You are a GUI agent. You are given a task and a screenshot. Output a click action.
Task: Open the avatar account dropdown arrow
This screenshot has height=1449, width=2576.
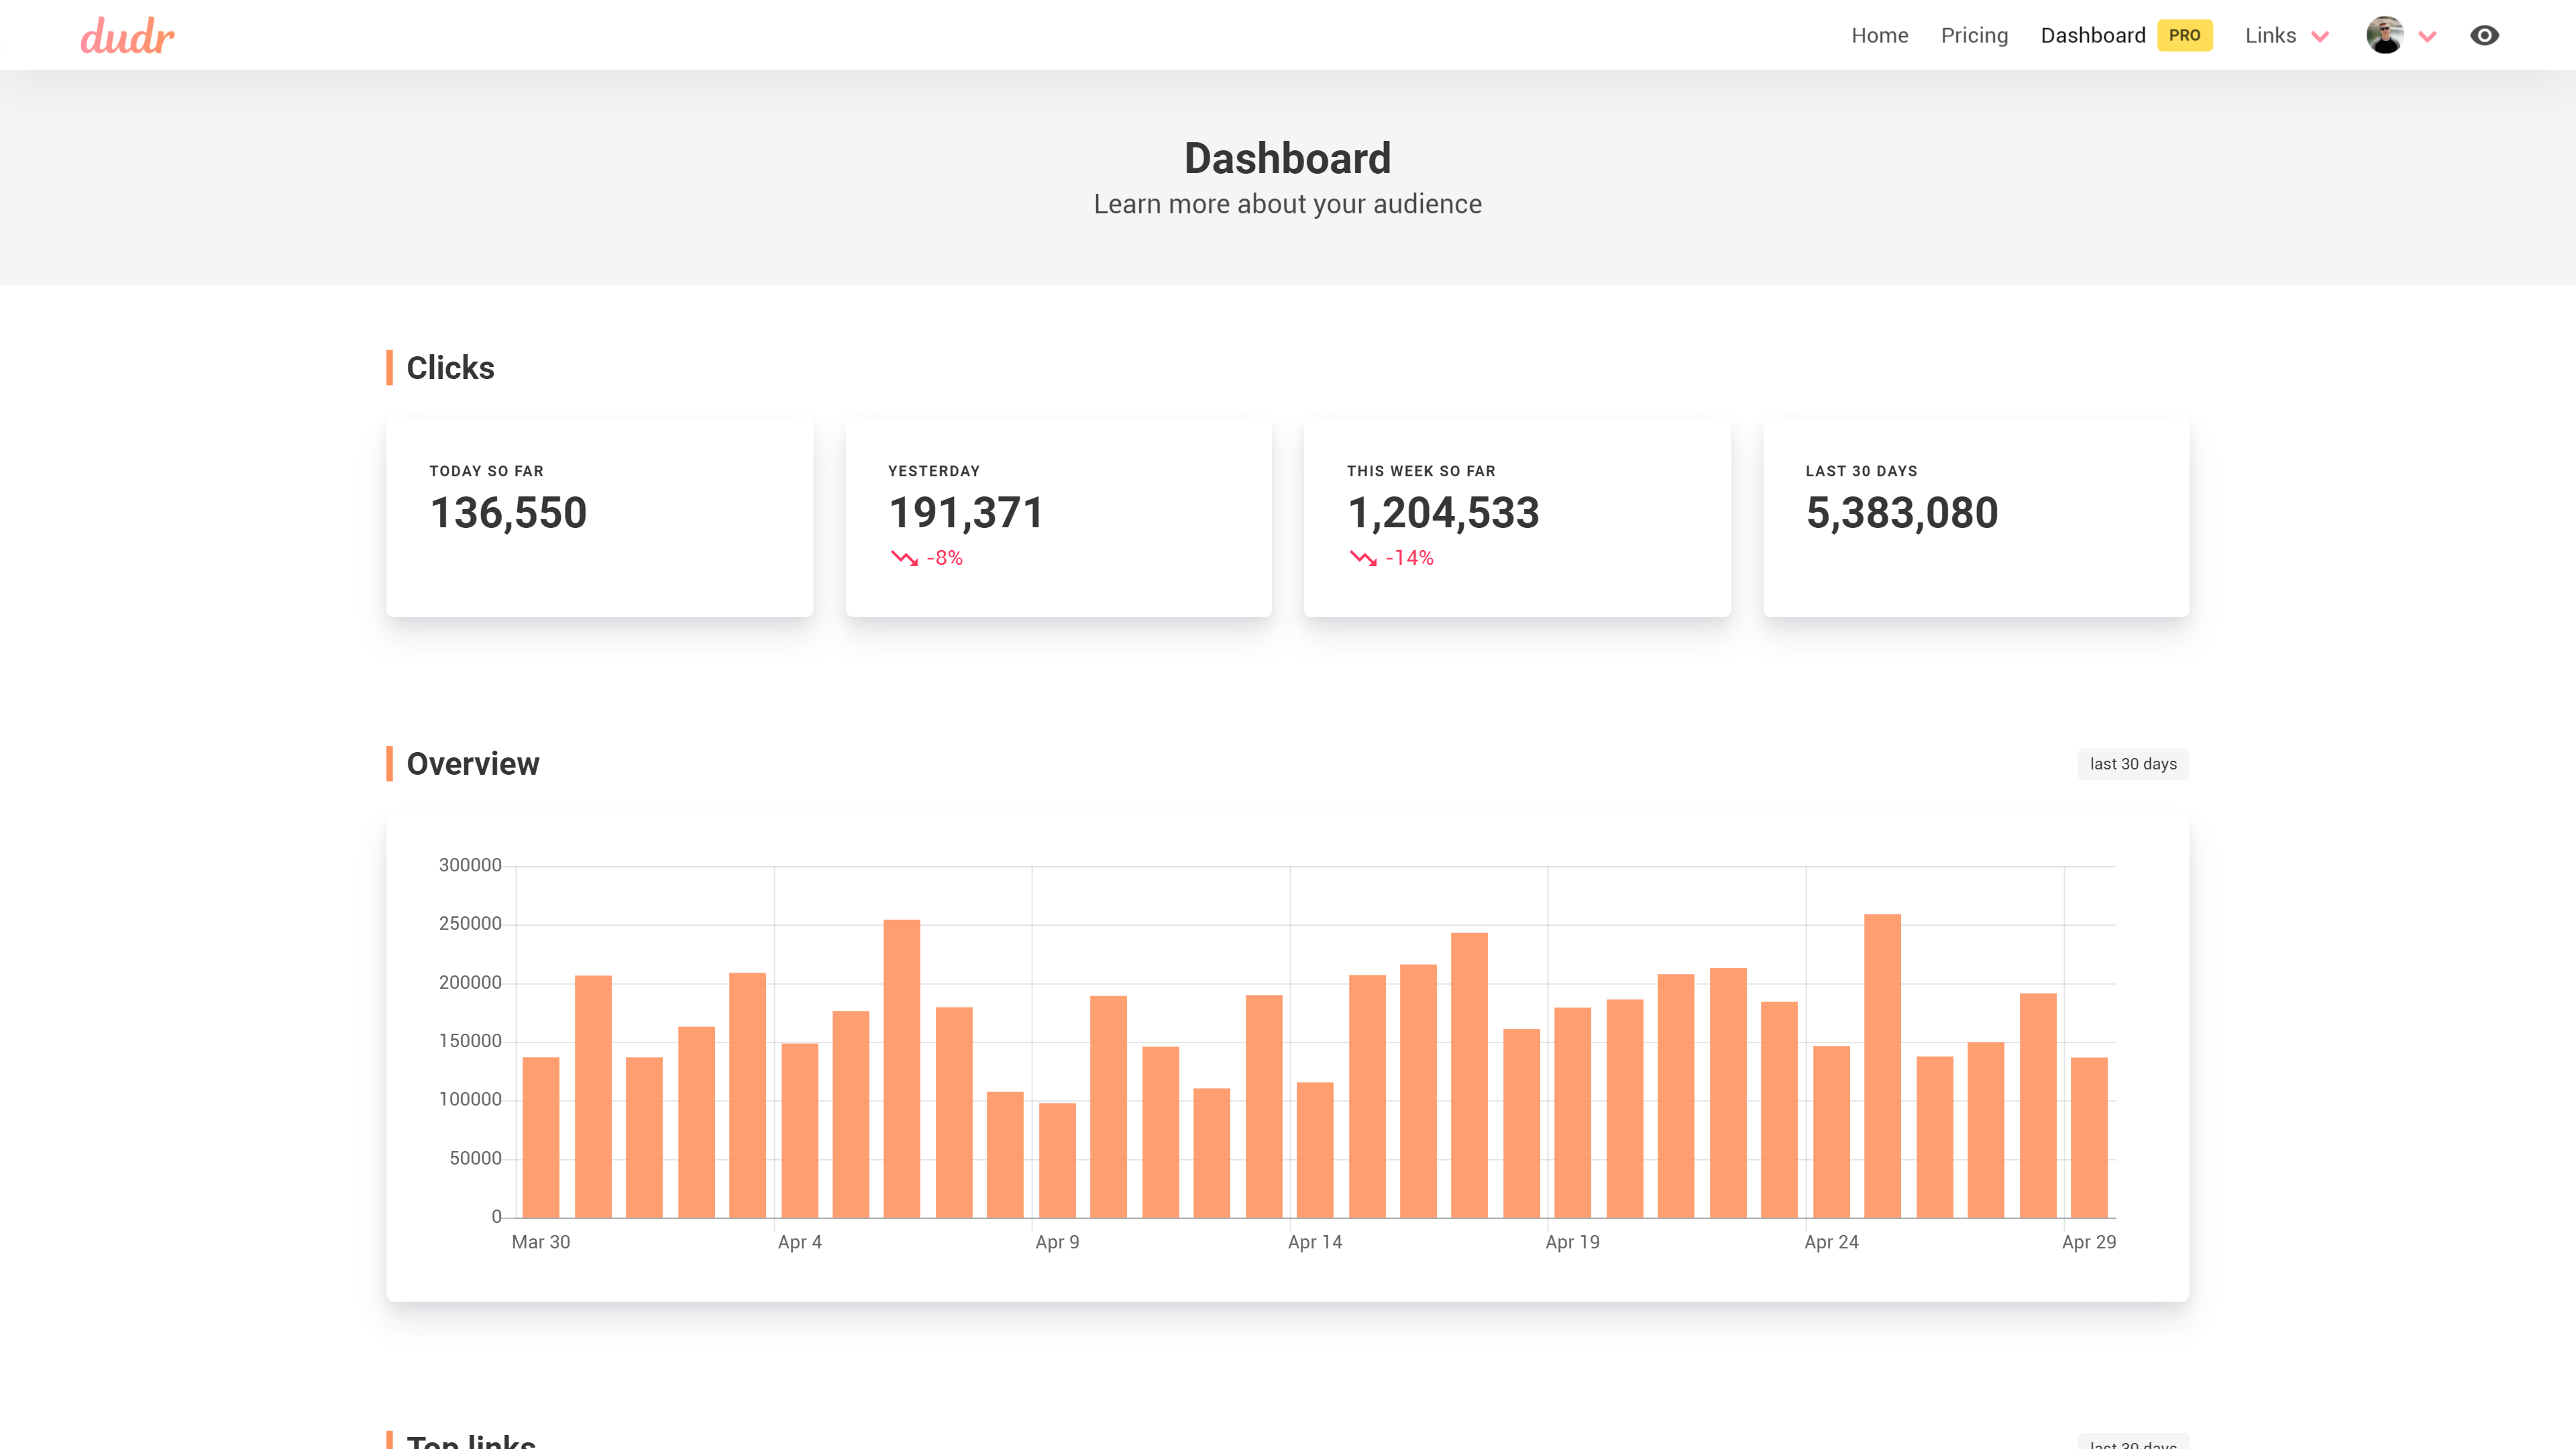[x=2427, y=37]
